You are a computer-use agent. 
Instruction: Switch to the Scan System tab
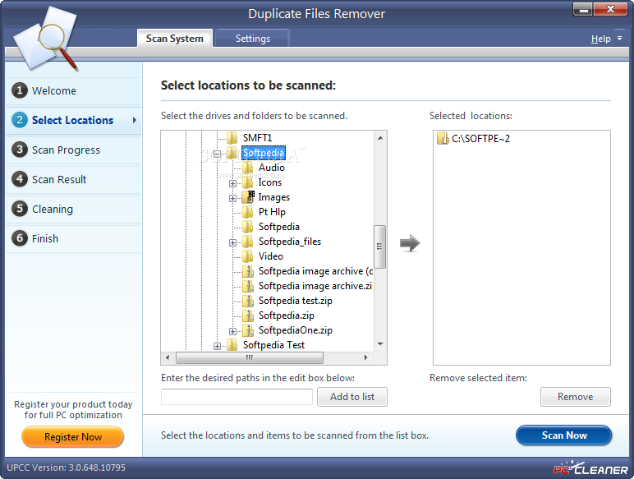click(175, 39)
